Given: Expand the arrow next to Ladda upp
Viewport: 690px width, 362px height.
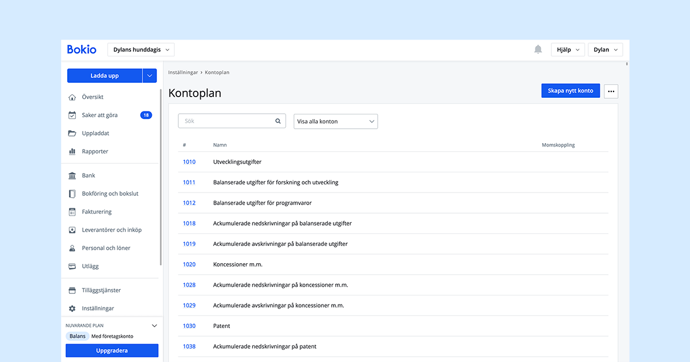Looking at the screenshot, I should coord(149,76).
